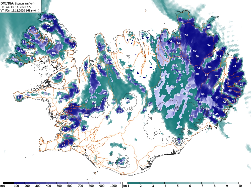Click the '5' tick on the kilometre legend
This screenshot has height=188, width=251.
(x=178, y=186)
